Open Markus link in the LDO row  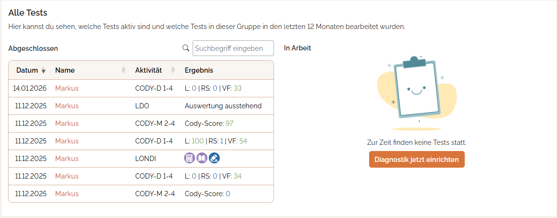[x=67, y=106]
